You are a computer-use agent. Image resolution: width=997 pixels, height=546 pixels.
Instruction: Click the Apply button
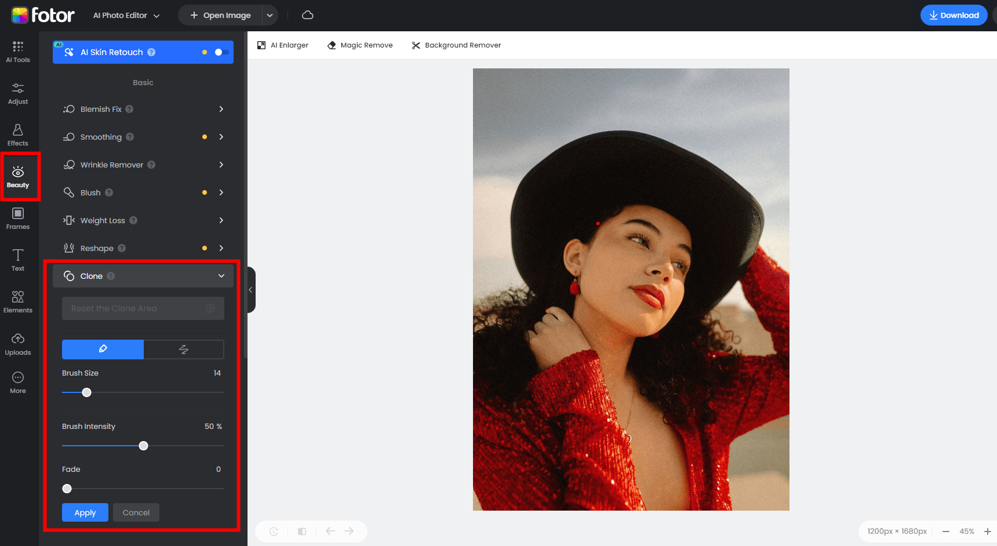point(85,512)
